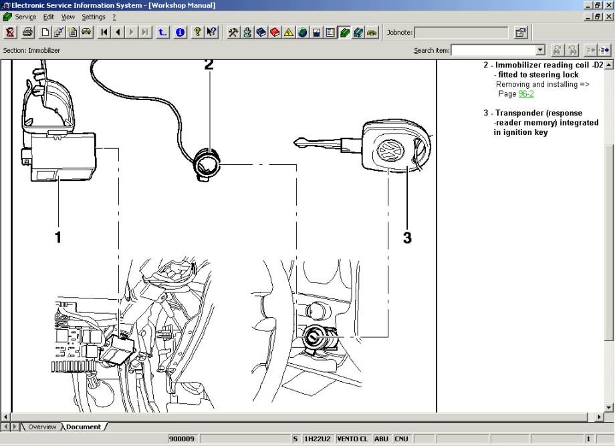Open the Settings menu
Screen dimensions: 615x446
click(x=94, y=17)
